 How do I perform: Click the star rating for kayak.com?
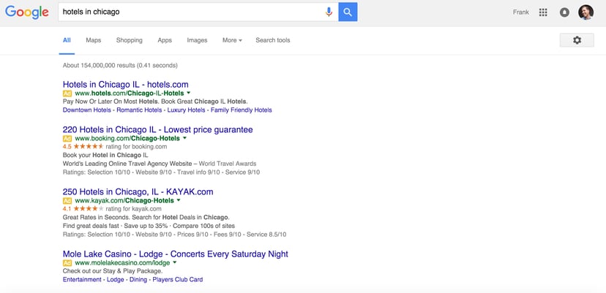(x=89, y=209)
